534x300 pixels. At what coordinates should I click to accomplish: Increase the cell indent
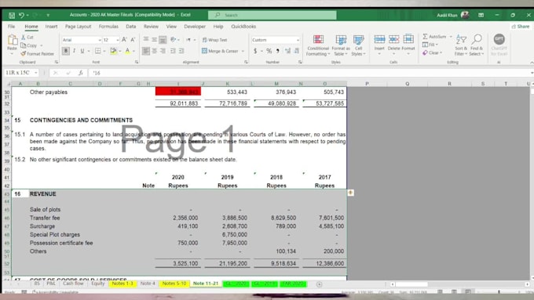click(181, 51)
